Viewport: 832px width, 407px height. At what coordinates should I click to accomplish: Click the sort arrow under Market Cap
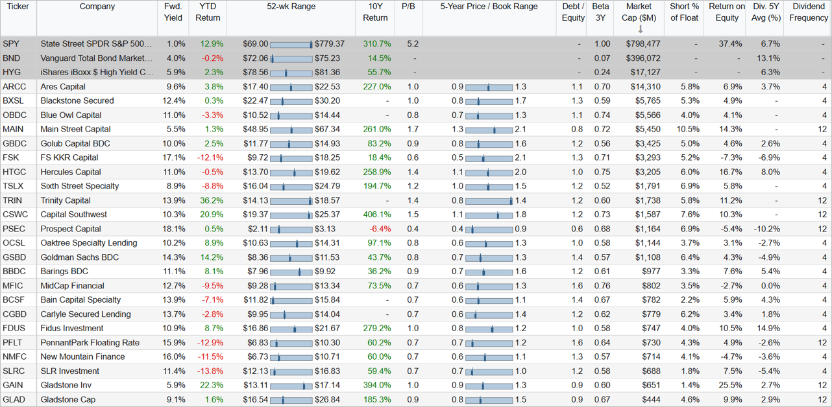tap(640, 29)
